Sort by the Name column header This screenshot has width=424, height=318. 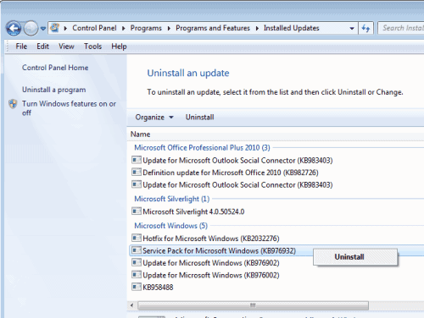coord(140,134)
